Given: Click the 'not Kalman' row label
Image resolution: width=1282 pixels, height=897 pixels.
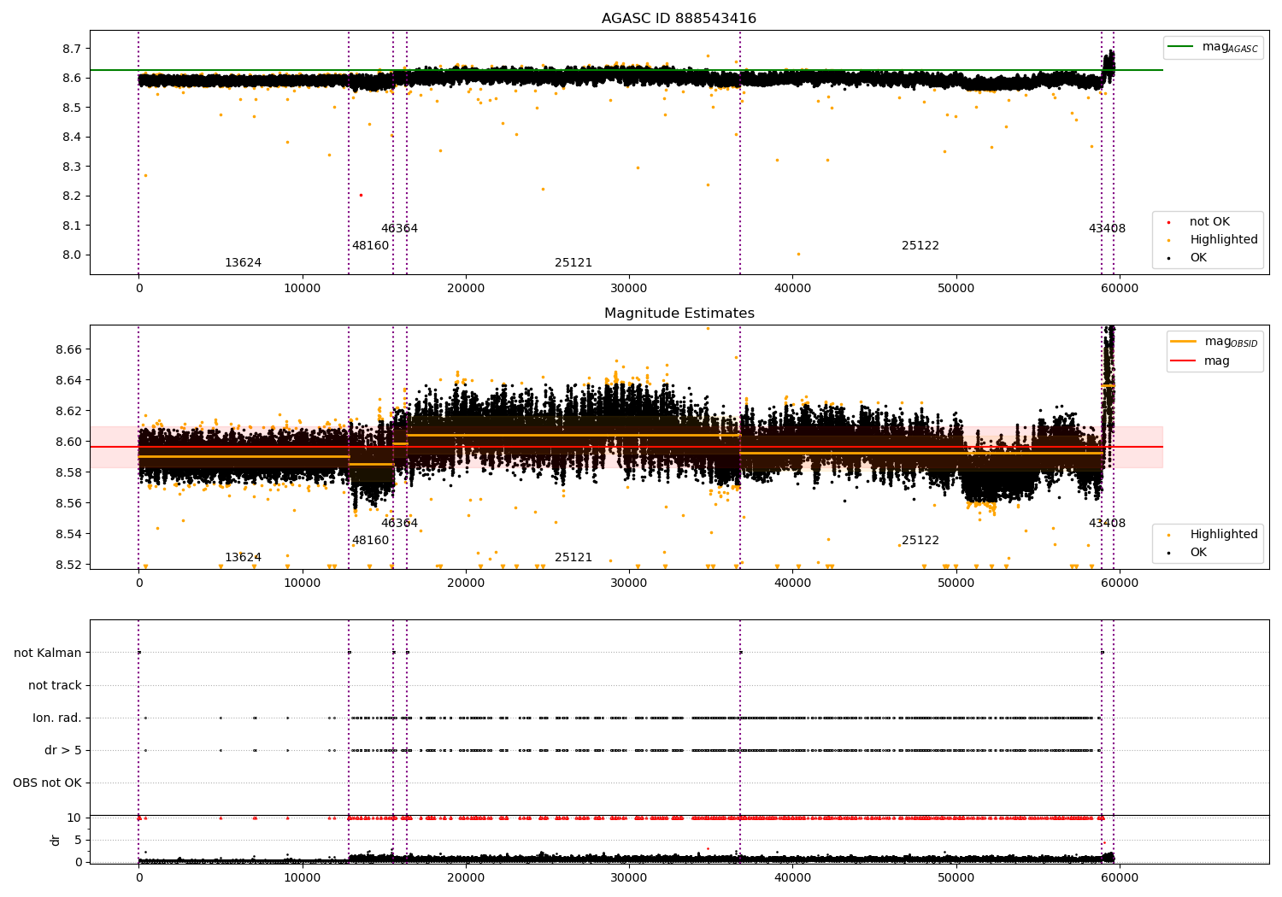Looking at the screenshot, I should (48, 653).
